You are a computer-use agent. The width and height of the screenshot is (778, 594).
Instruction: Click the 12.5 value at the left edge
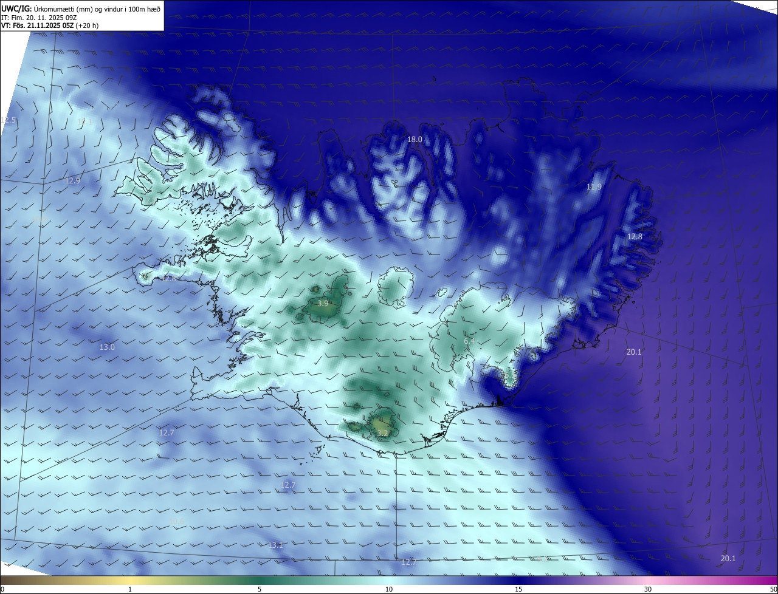8,121
